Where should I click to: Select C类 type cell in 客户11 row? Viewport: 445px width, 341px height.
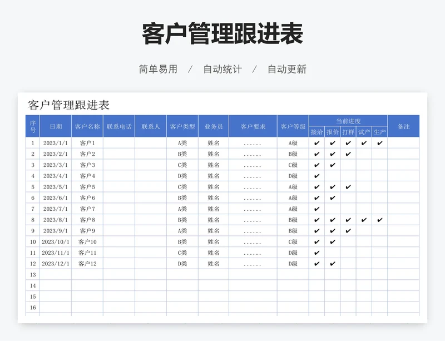tap(182, 253)
